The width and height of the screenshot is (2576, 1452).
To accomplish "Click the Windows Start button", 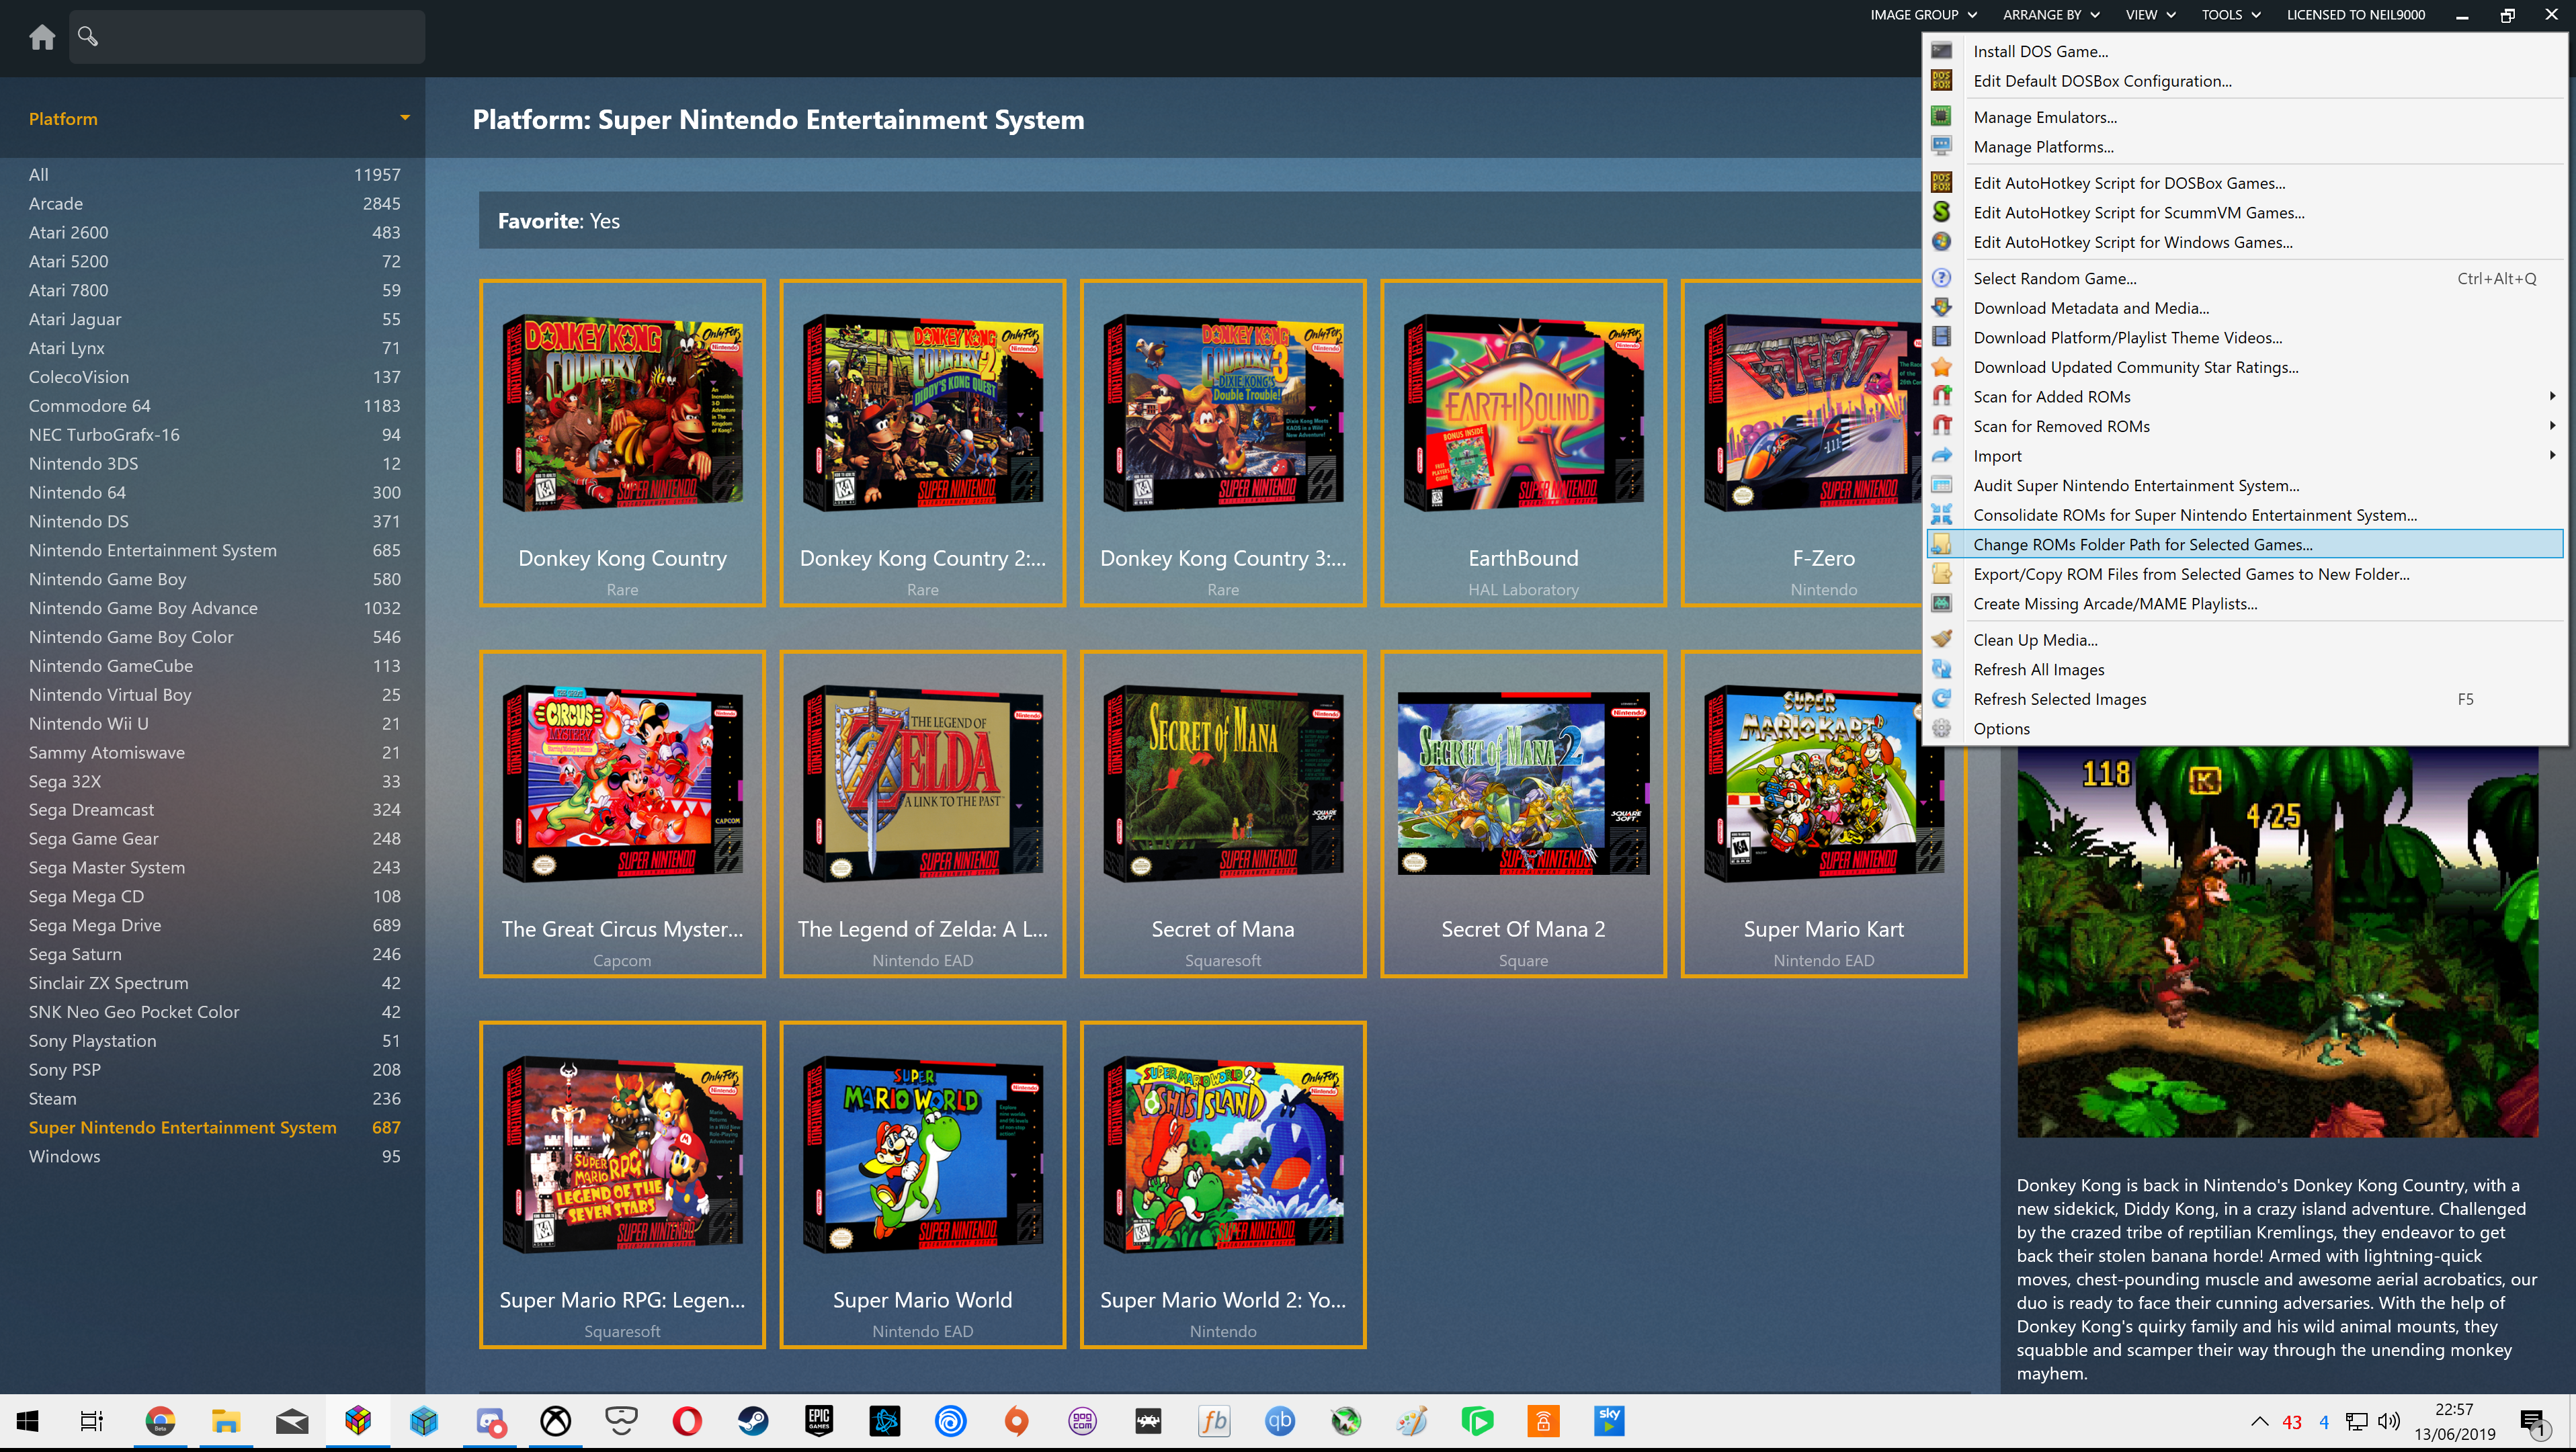I will pos(28,1421).
